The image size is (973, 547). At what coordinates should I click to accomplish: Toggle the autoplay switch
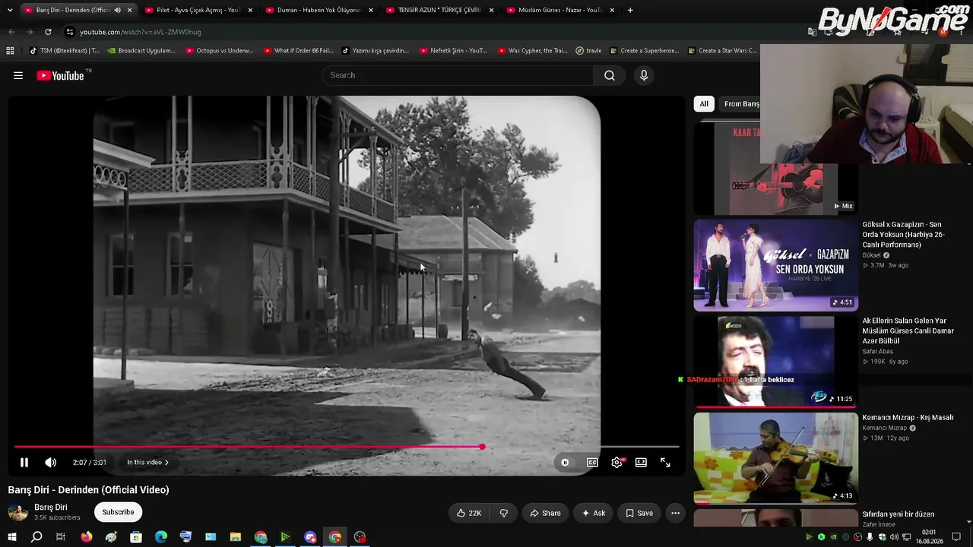click(x=565, y=462)
